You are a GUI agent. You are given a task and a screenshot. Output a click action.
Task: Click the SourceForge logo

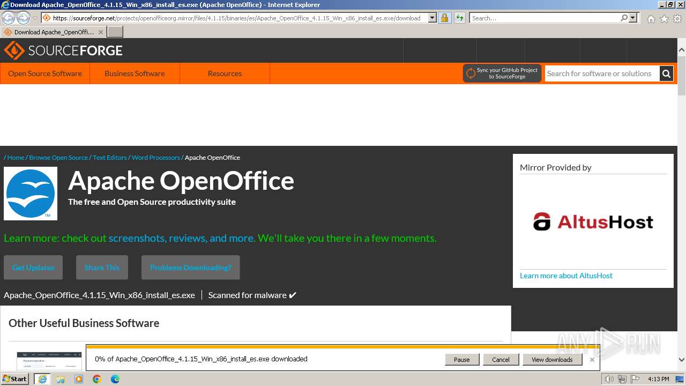point(63,50)
